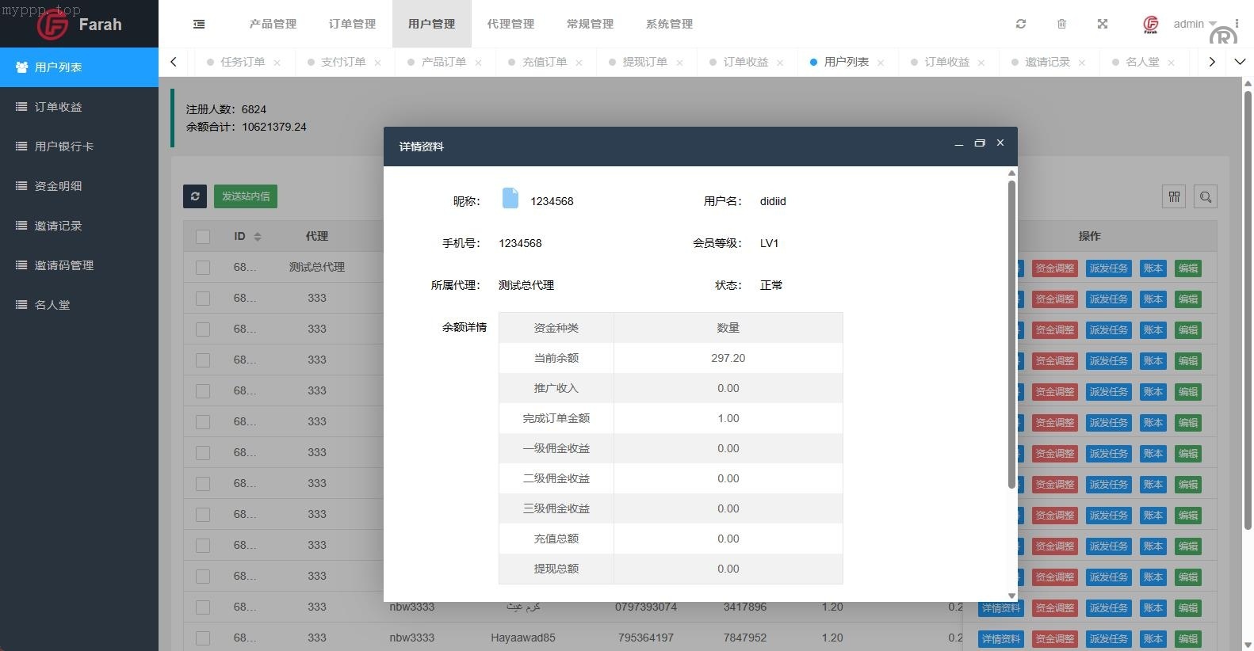Image resolution: width=1254 pixels, height=651 pixels.
Task: Expand the tab list dropdown chevron
Action: click(x=1240, y=62)
